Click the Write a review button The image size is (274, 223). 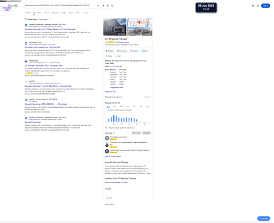tap(136, 133)
